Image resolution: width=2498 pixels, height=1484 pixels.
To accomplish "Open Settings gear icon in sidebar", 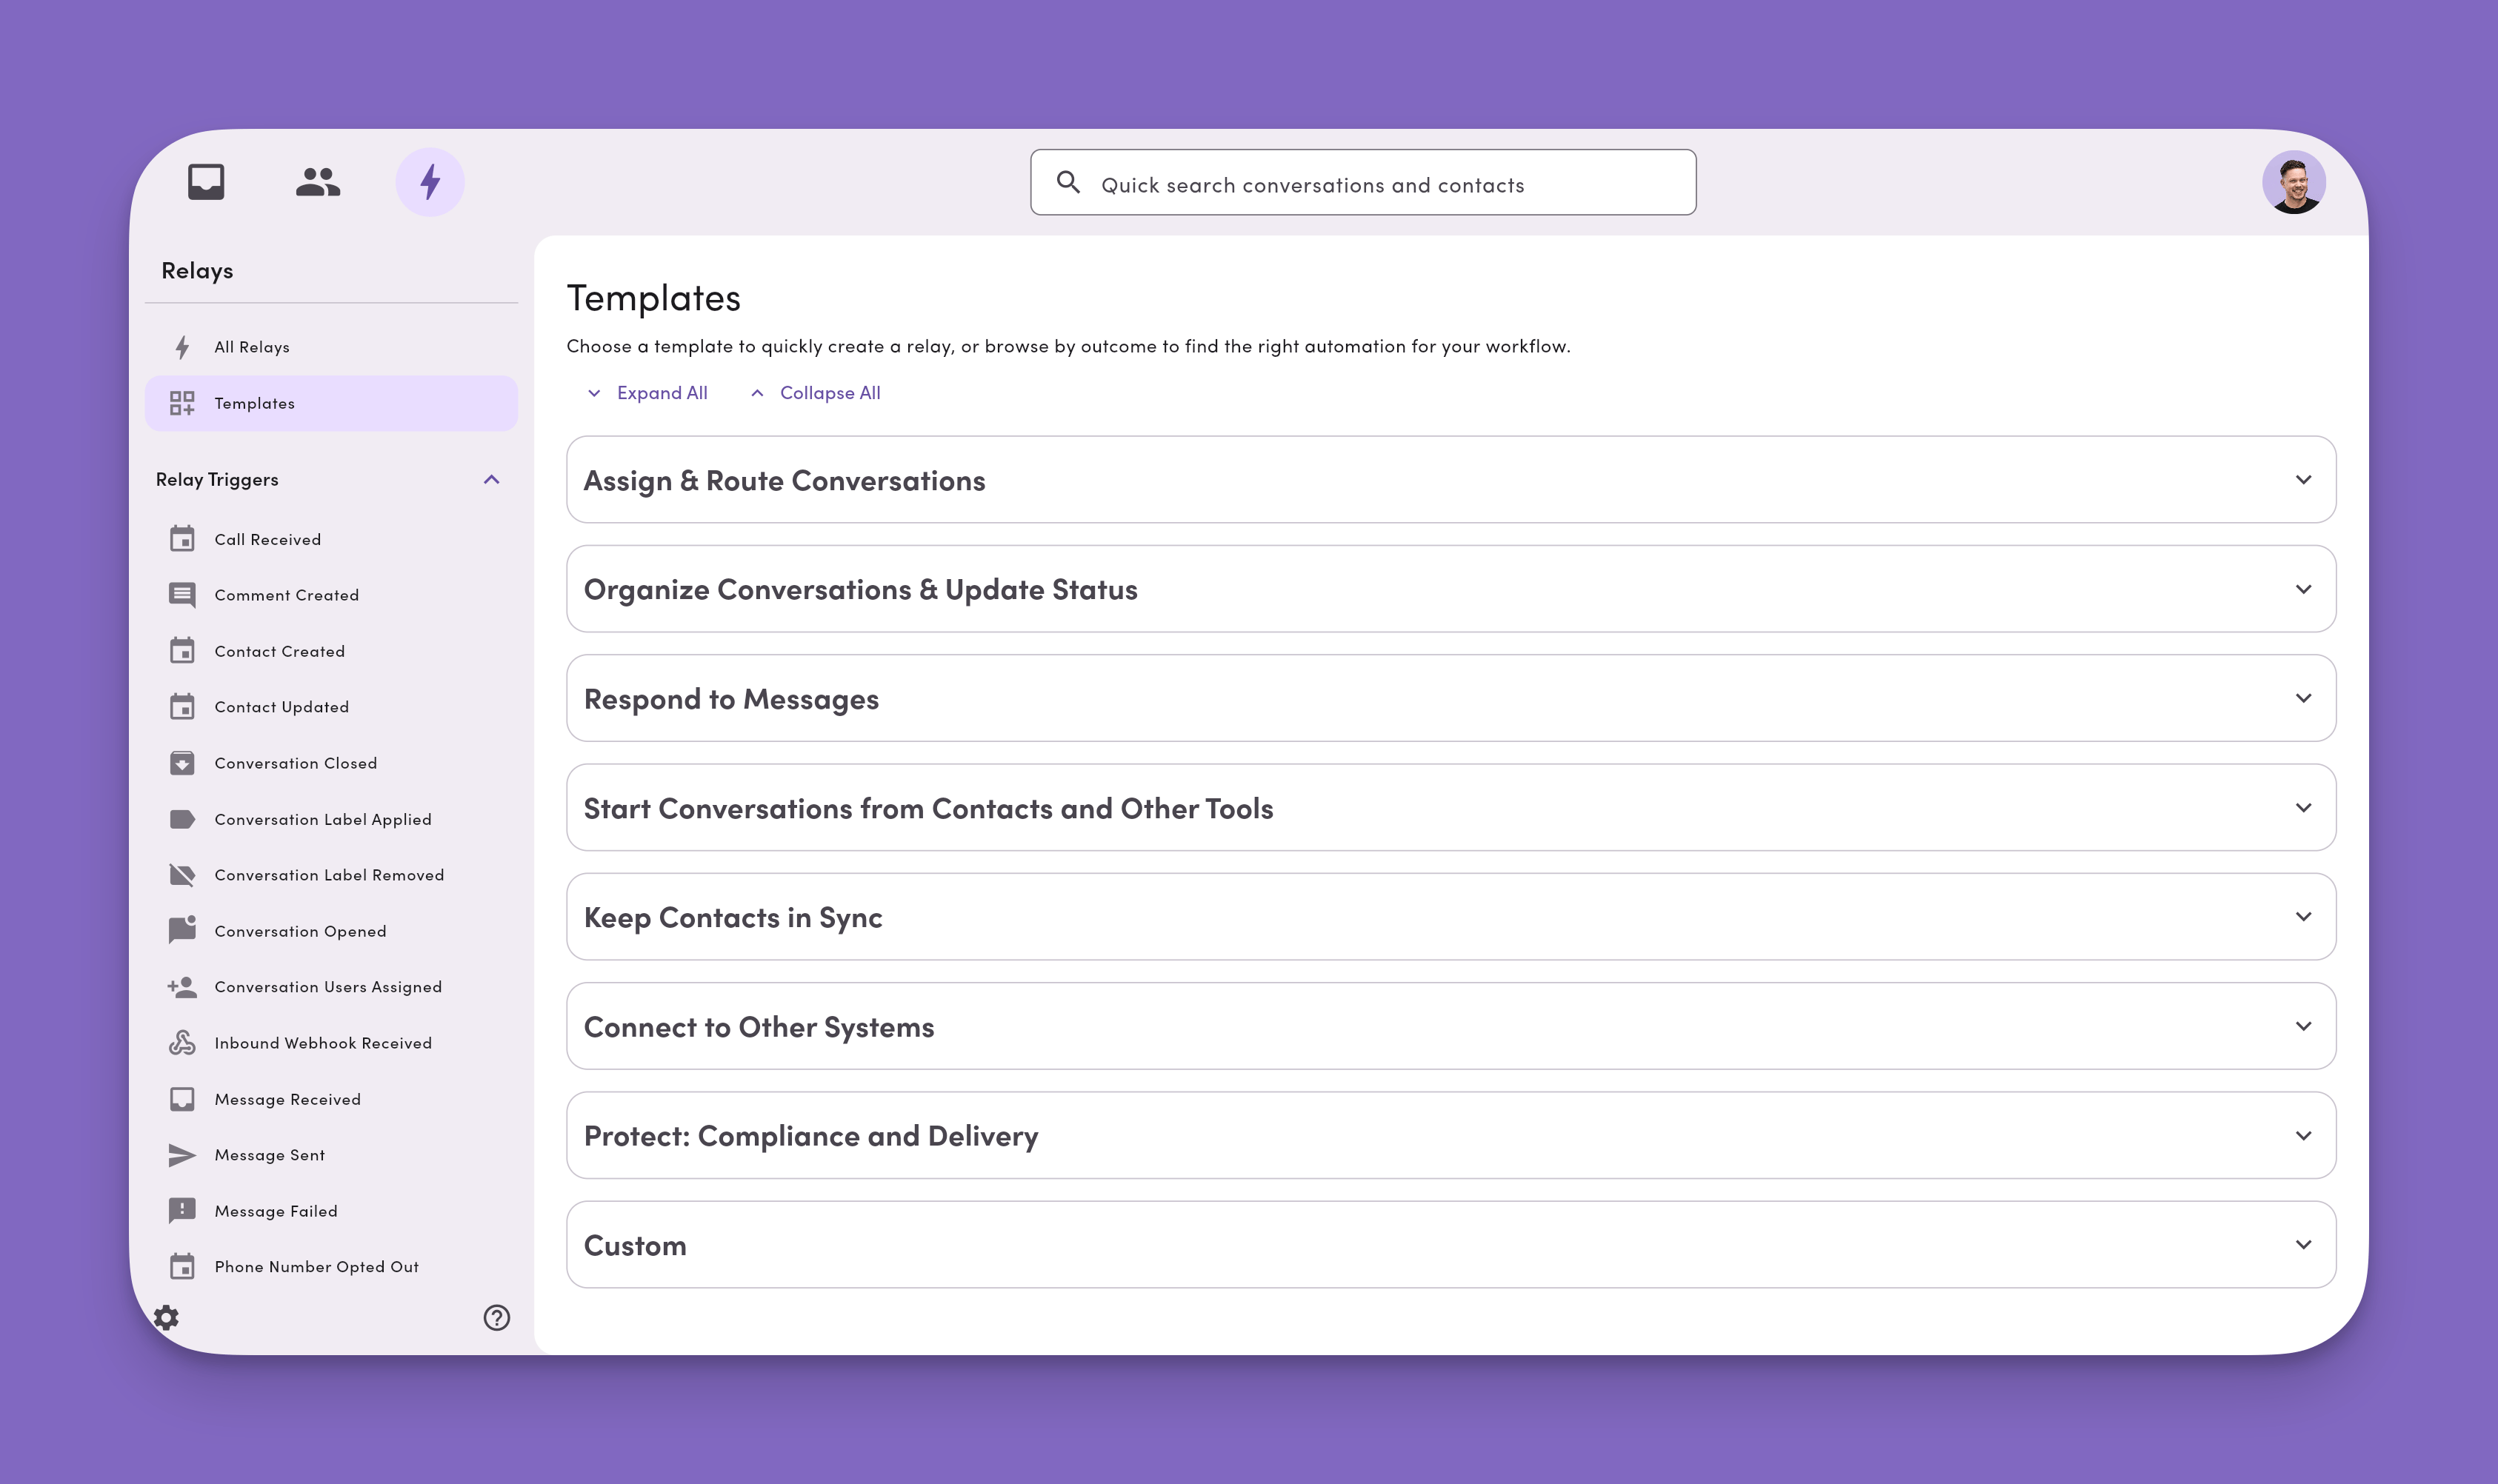I will (167, 1318).
